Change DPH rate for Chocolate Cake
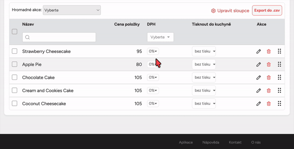The height and width of the screenshot is (149, 294). pyautogui.click(x=153, y=78)
